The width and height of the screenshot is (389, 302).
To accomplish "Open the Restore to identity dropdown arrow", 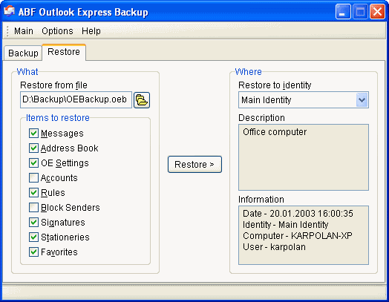I will [x=362, y=100].
